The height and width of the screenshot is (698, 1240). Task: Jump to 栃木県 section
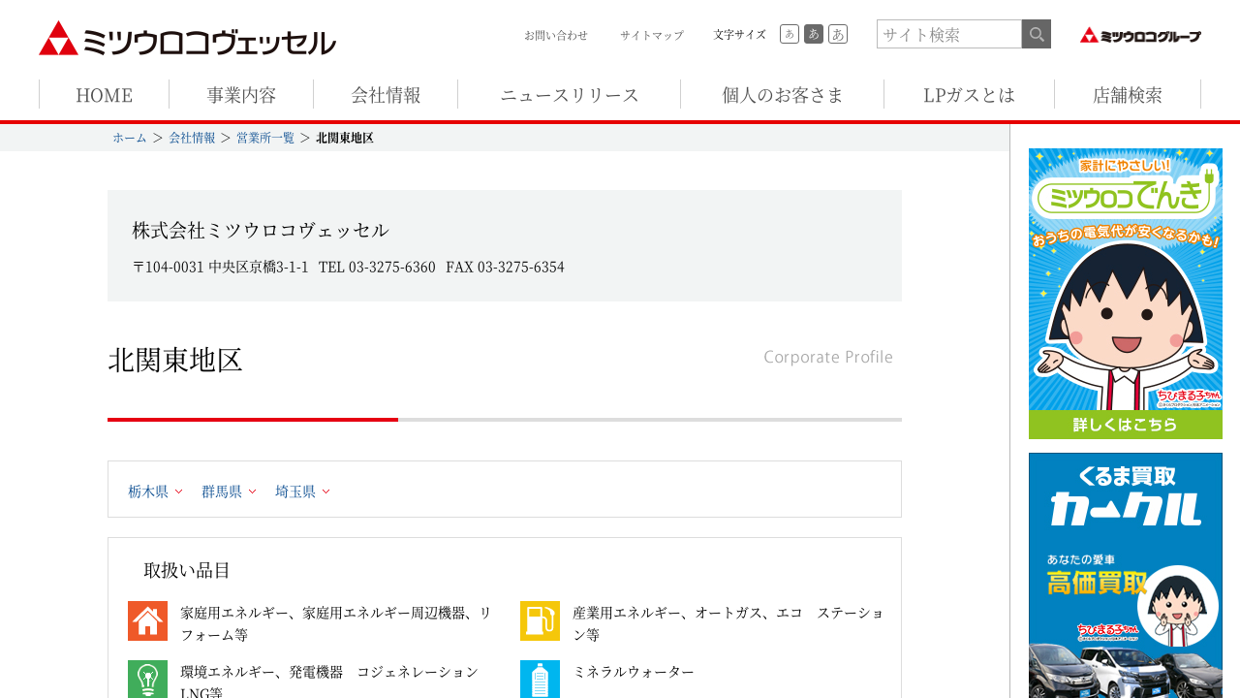click(154, 492)
